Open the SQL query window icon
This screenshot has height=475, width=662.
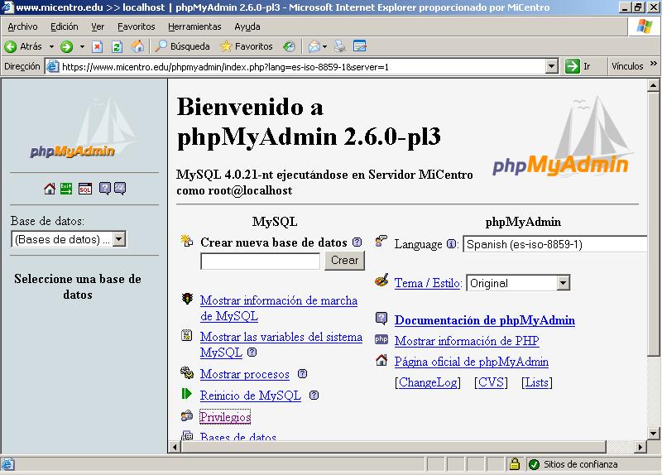pos(85,189)
